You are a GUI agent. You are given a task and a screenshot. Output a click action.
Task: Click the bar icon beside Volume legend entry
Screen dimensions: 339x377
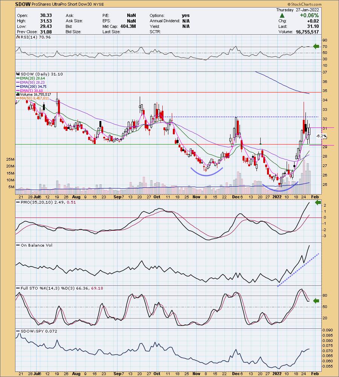pyautogui.click(x=18, y=95)
